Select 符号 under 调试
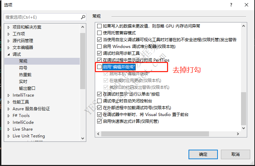 (x=23, y=68)
